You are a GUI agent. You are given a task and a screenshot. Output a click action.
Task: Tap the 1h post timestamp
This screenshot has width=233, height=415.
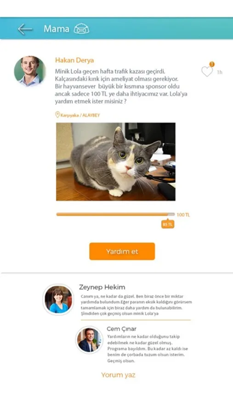(220, 72)
